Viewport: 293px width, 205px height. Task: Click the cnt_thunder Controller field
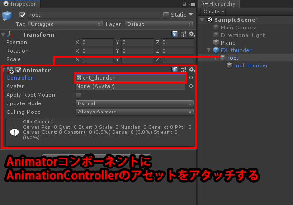click(x=130, y=78)
